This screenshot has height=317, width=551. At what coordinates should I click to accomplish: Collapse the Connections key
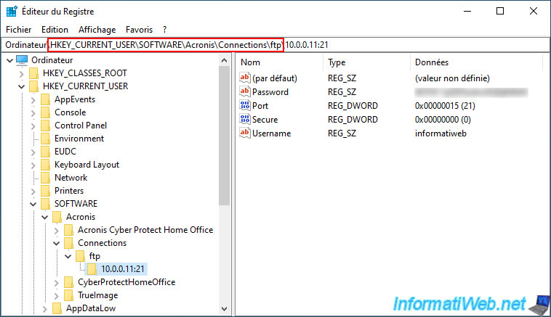(x=56, y=243)
